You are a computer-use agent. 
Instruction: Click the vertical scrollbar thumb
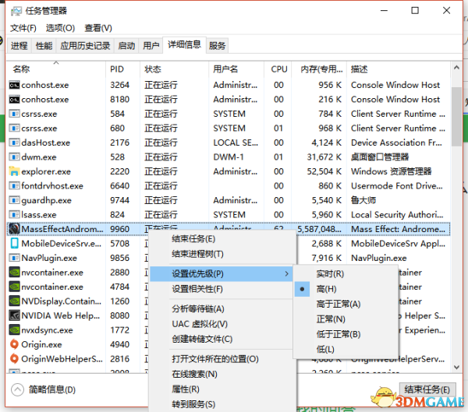click(456, 116)
